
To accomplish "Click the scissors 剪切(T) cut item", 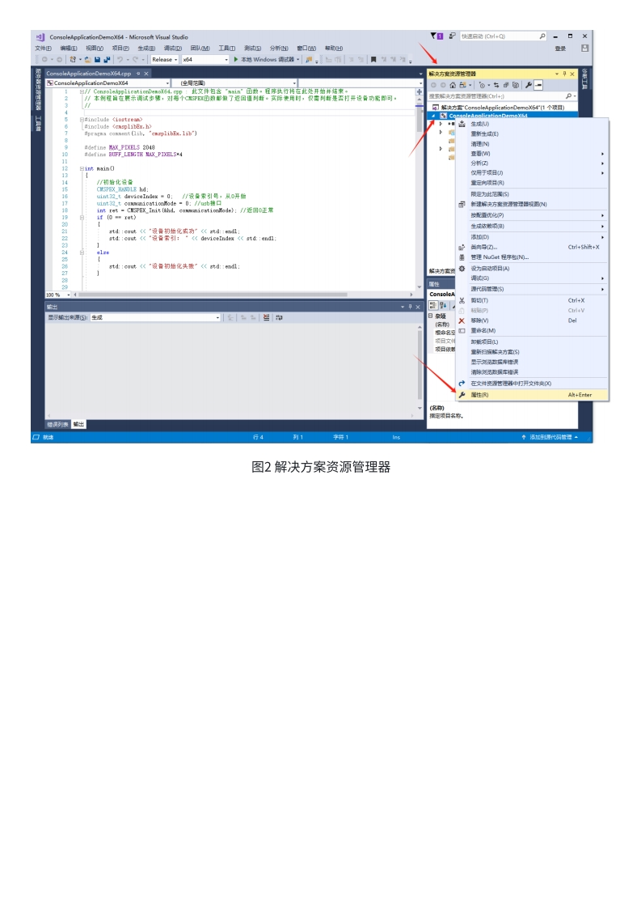I will (x=479, y=300).
